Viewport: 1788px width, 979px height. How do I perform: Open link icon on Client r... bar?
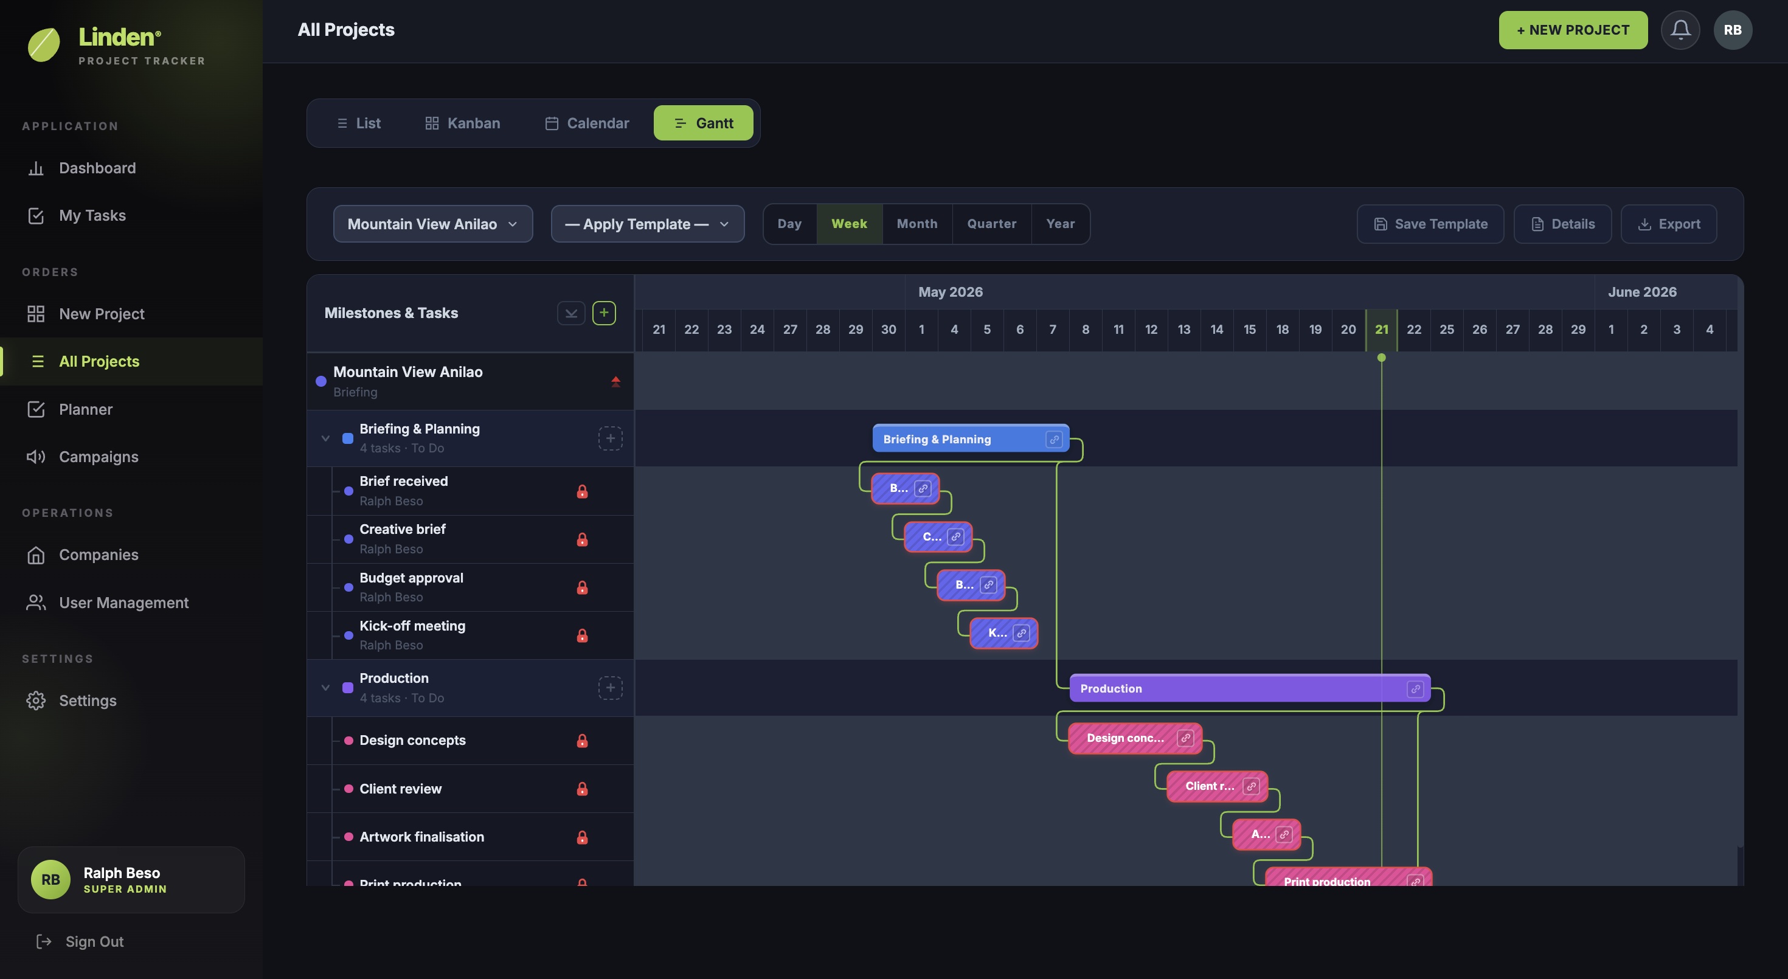[1251, 786]
